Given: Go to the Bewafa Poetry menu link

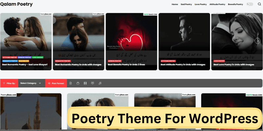Looking at the screenshot, I should pos(235,4).
